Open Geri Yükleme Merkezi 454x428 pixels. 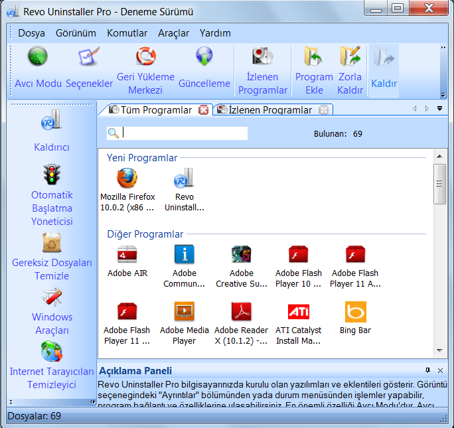click(x=145, y=71)
